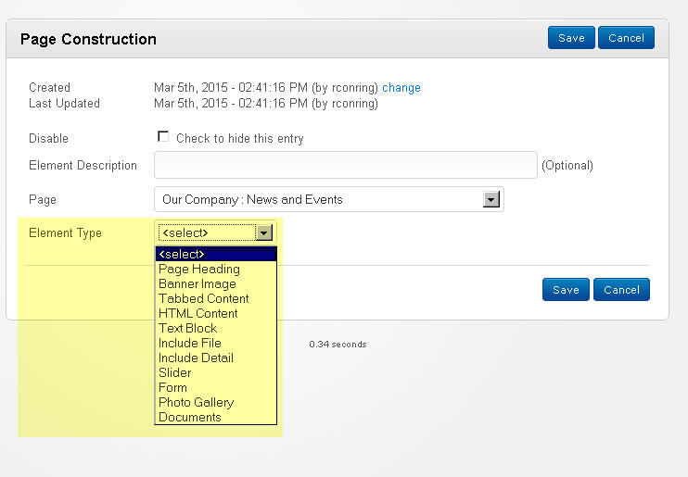Focus the Element Description text field
The image size is (688, 477).
pos(346,165)
